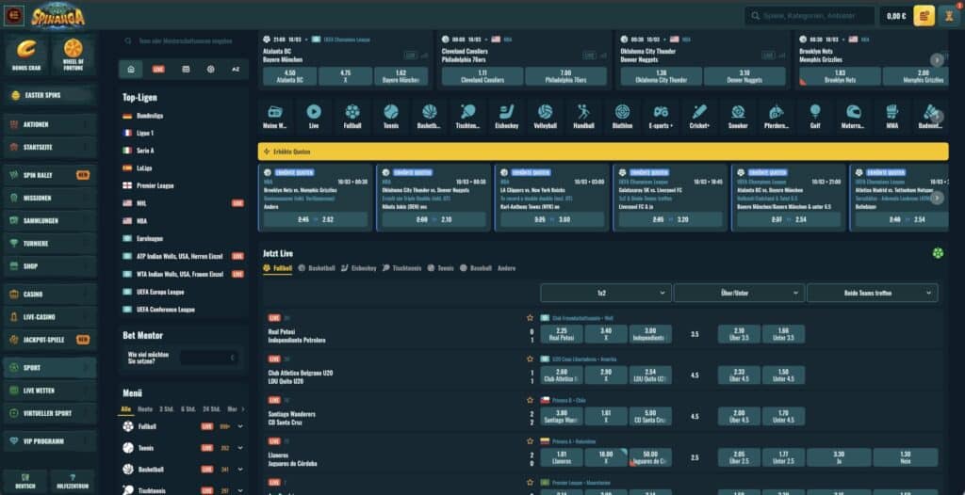Select the E-sports category icon
This screenshot has height=495, width=965.
click(x=661, y=116)
